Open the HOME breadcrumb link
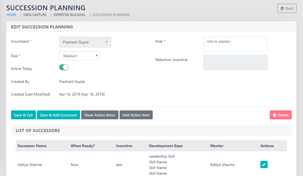The image size is (303, 176). pos(11,15)
